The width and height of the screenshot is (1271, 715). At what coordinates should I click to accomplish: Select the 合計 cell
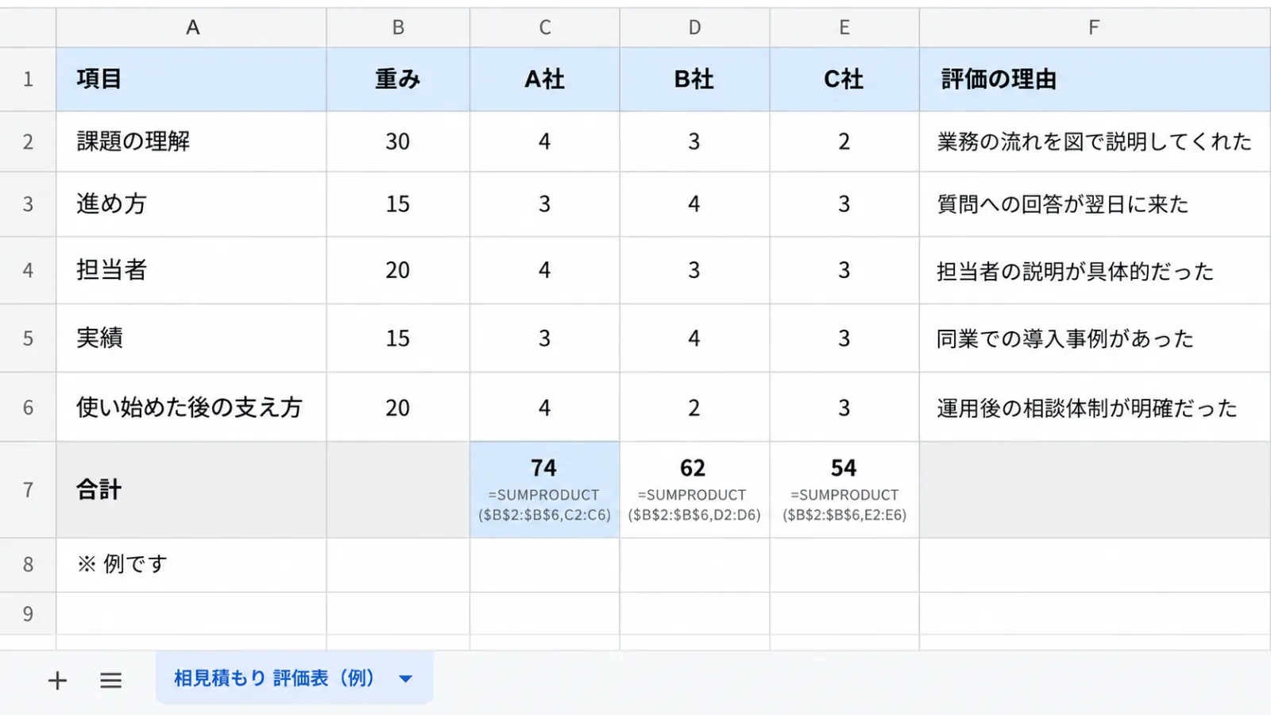191,490
